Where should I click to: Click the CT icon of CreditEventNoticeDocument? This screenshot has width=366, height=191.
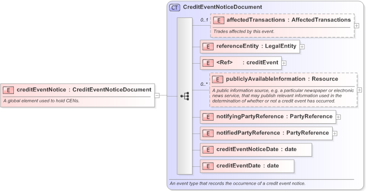[x=175, y=8]
